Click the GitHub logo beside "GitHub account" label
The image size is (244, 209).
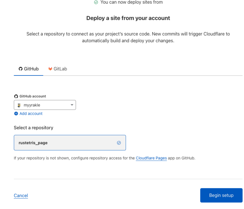16,96
